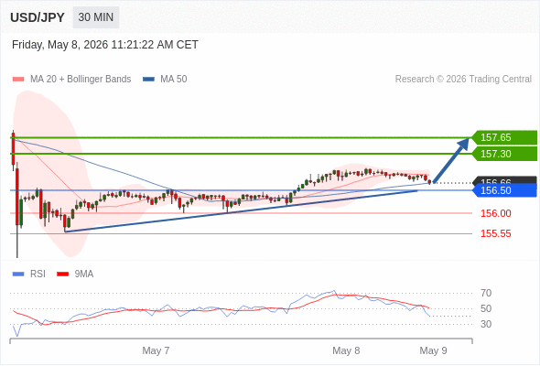Image resolution: width=540 pixels, height=366 pixels.
Task: Click the red 155.55 support level label
Action: 495,234
